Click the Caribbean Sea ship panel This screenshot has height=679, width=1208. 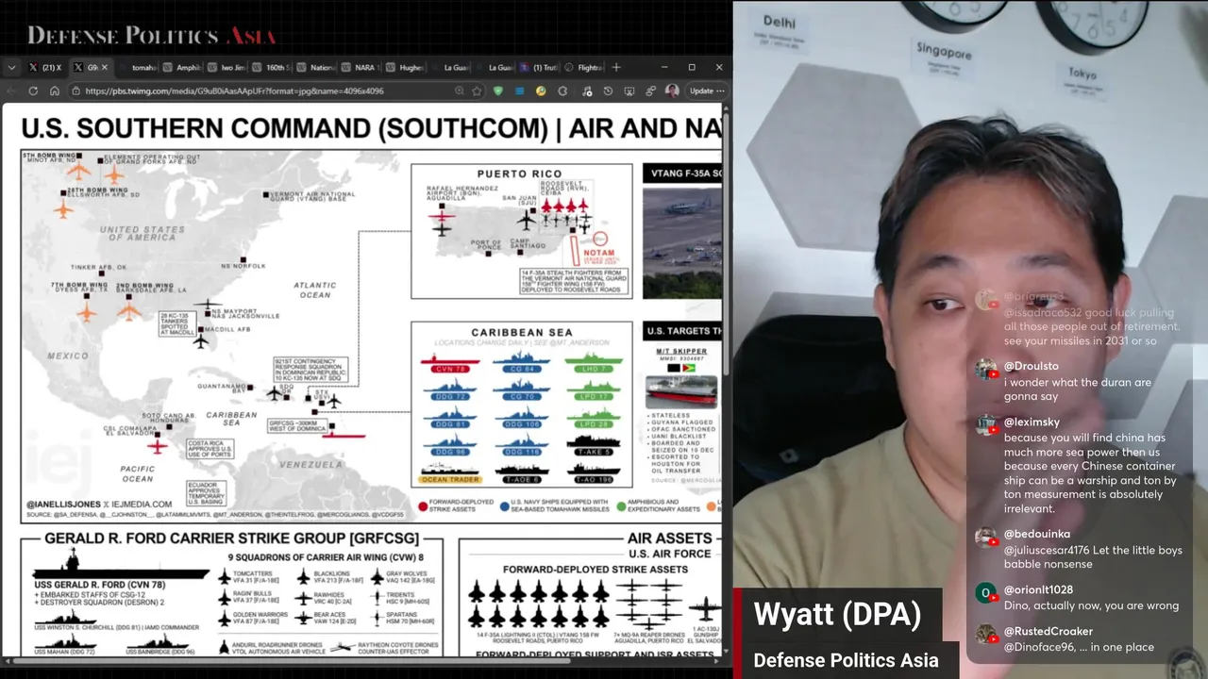(522, 404)
